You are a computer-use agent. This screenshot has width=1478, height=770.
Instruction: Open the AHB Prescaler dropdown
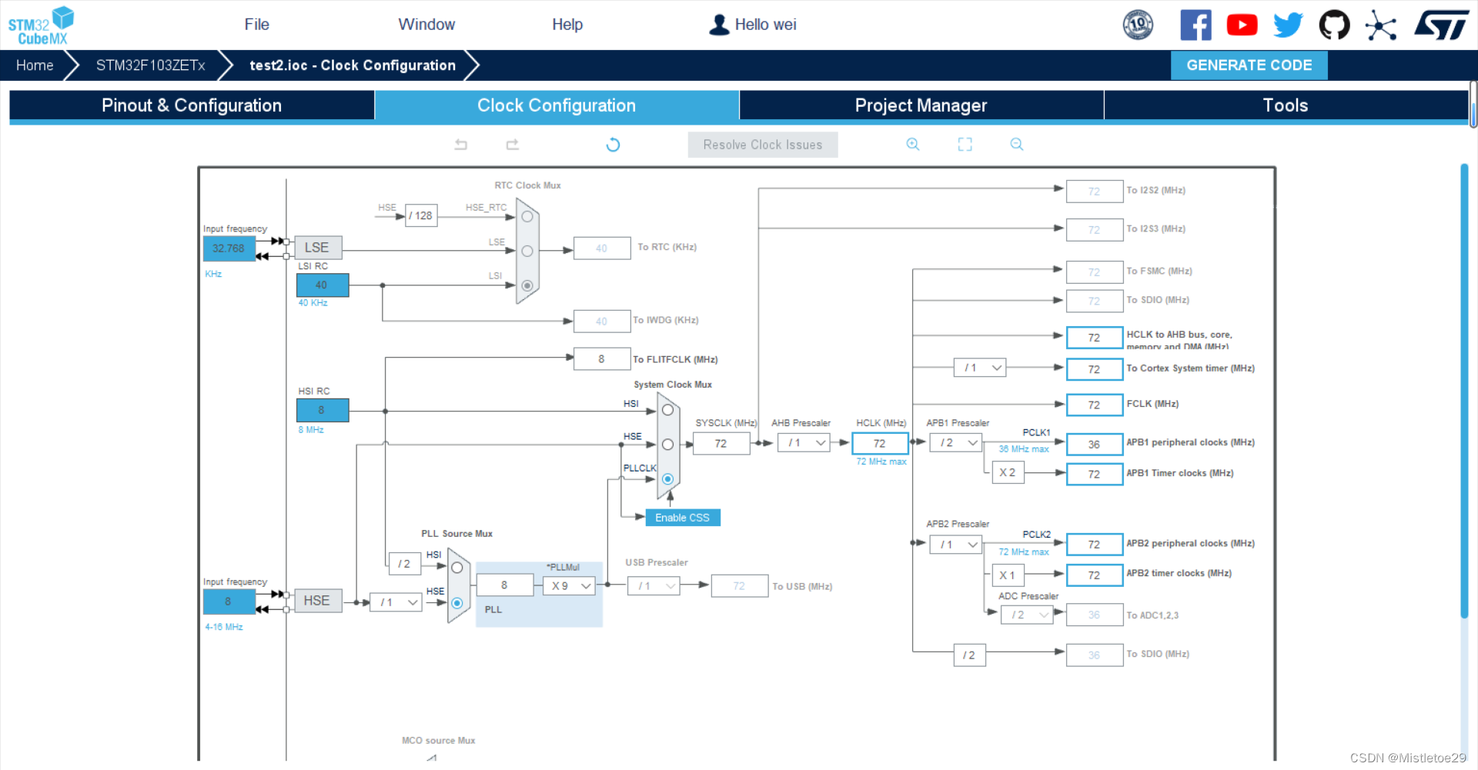[804, 443]
